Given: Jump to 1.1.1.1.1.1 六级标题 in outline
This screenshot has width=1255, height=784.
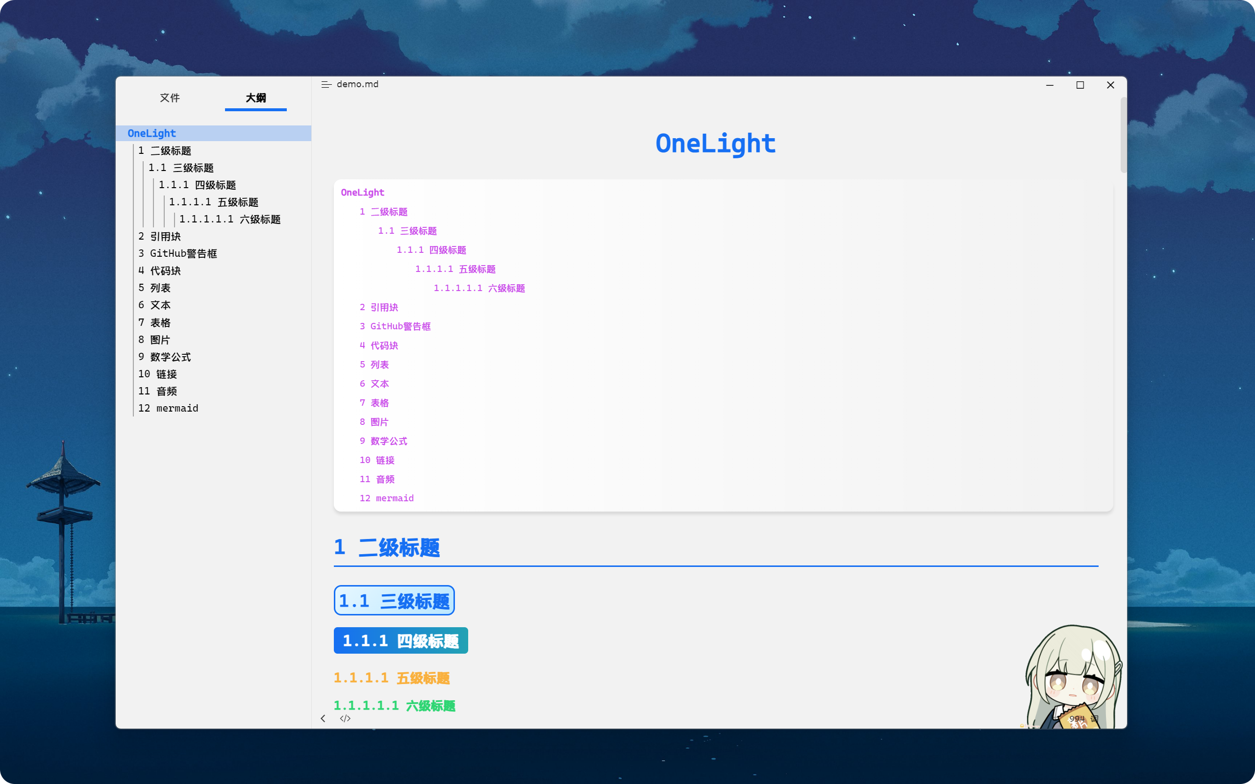Looking at the screenshot, I should [x=230, y=220].
